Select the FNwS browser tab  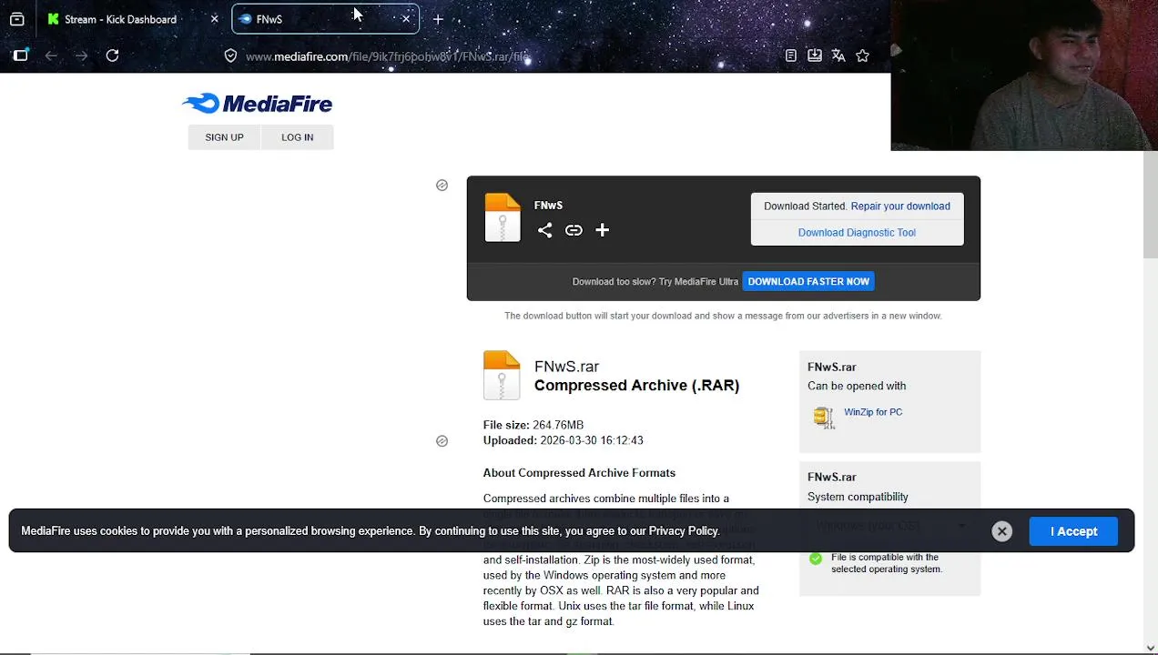pos(325,19)
